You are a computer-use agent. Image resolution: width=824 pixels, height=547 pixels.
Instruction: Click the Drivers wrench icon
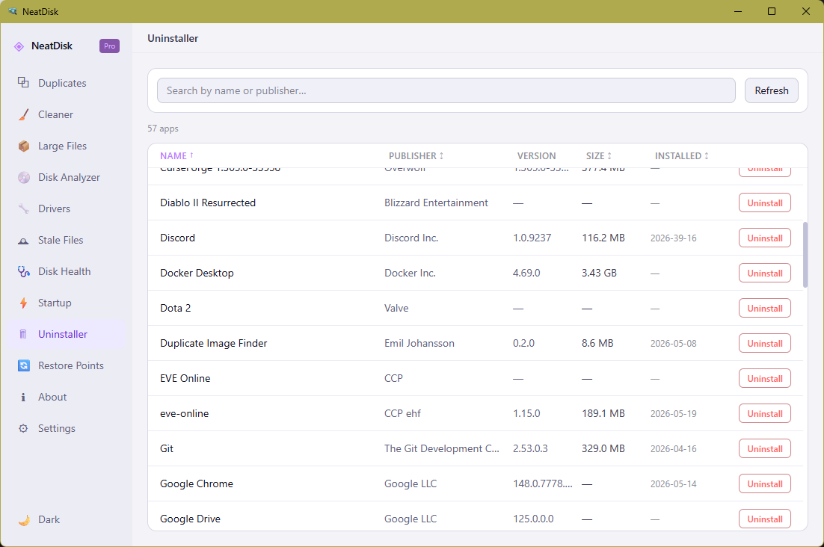click(x=23, y=209)
